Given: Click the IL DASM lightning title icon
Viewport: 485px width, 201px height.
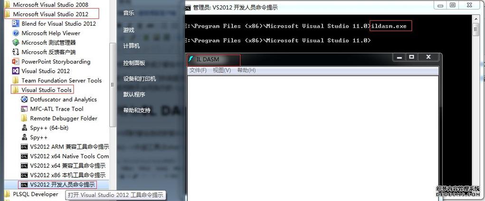Looking at the screenshot, I should 191,59.
